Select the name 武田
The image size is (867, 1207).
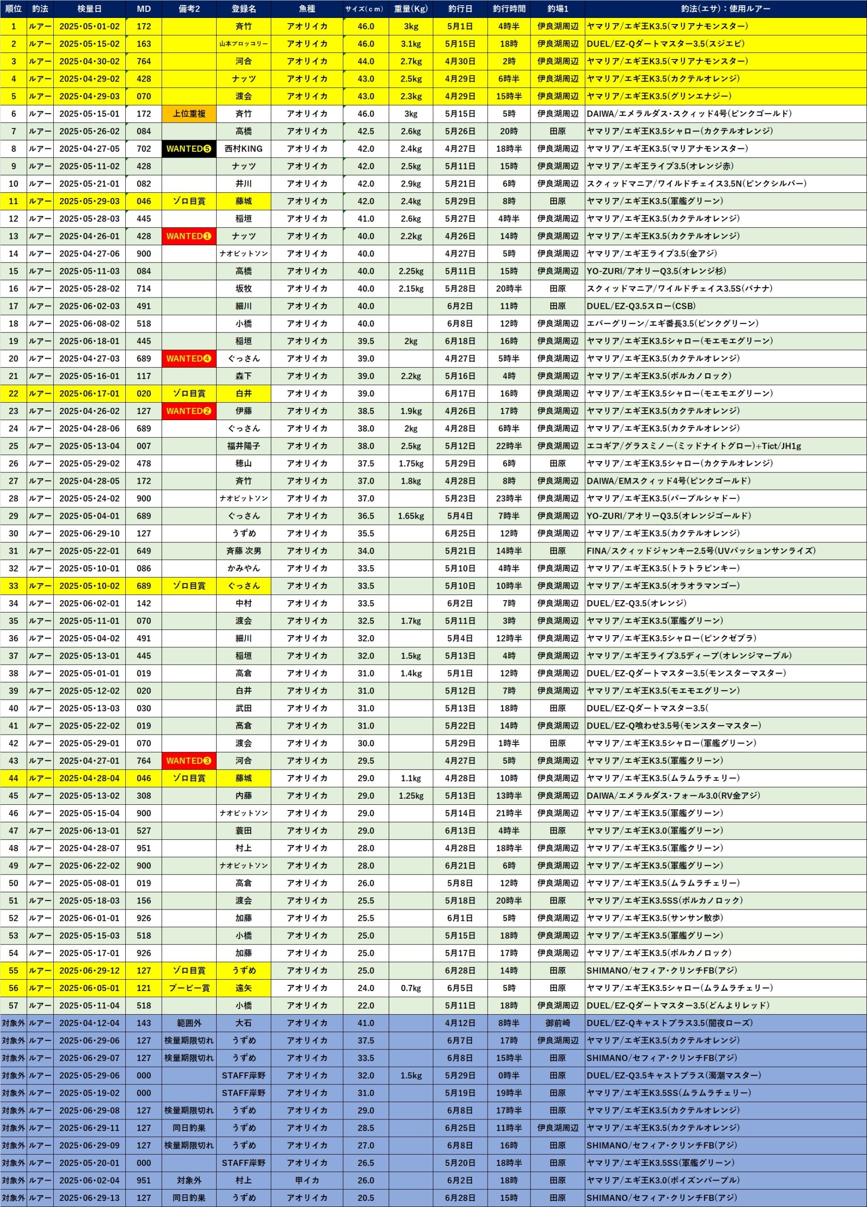click(x=244, y=708)
